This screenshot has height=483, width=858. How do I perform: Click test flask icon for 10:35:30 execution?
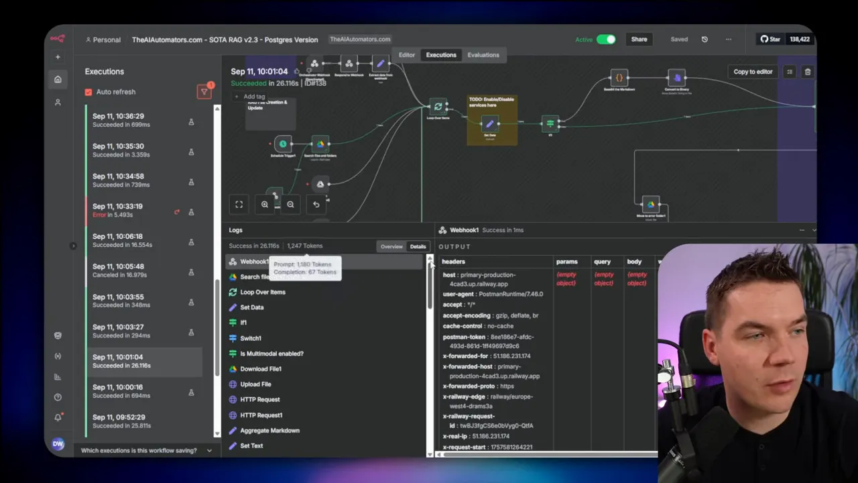(x=191, y=152)
